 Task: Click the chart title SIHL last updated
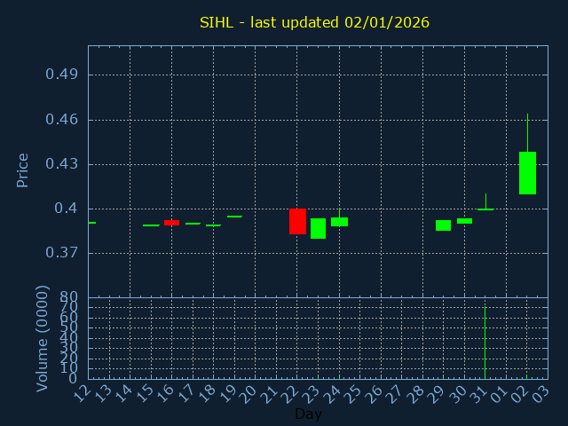(x=314, y=22)
